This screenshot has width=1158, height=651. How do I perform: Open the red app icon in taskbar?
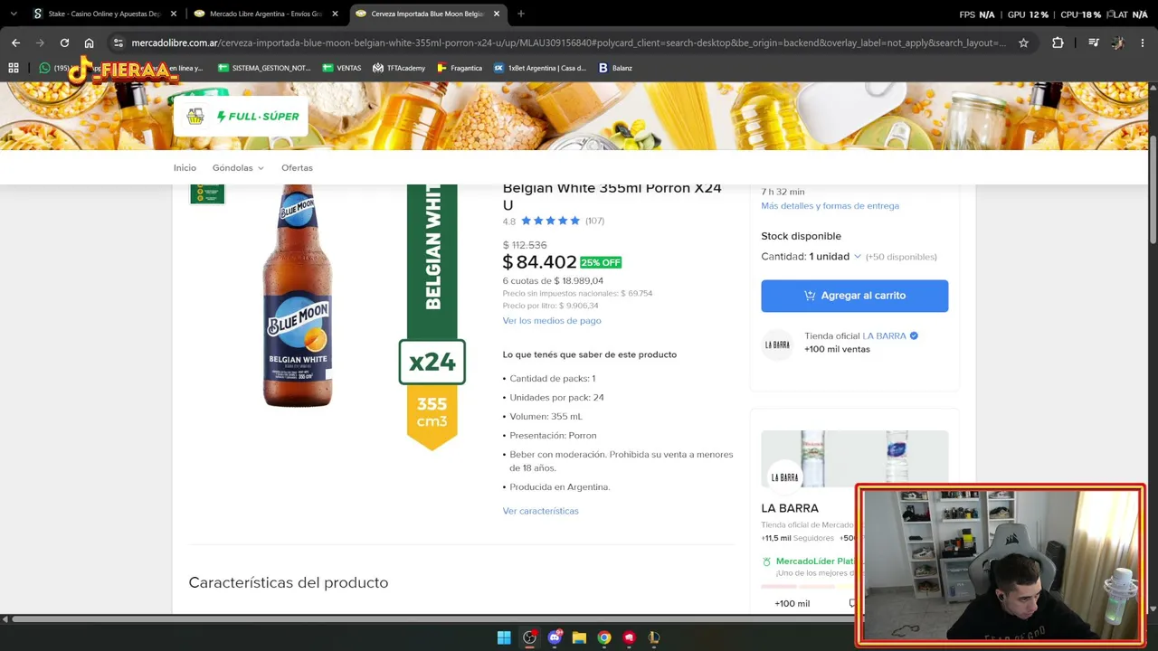click(x=629, y=637)
